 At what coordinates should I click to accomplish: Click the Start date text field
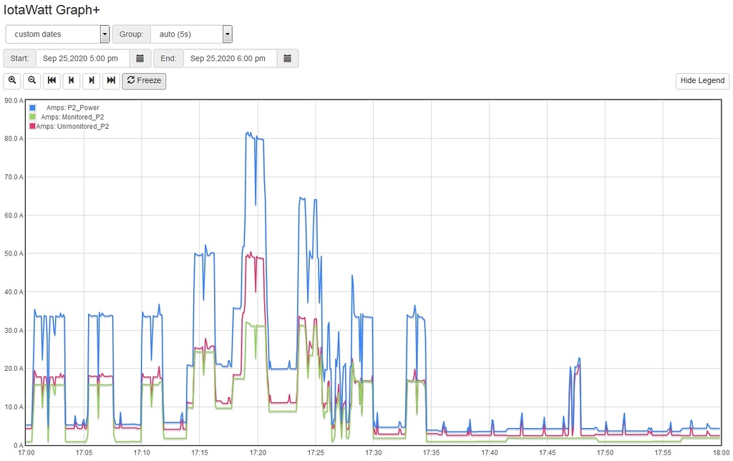82,59
